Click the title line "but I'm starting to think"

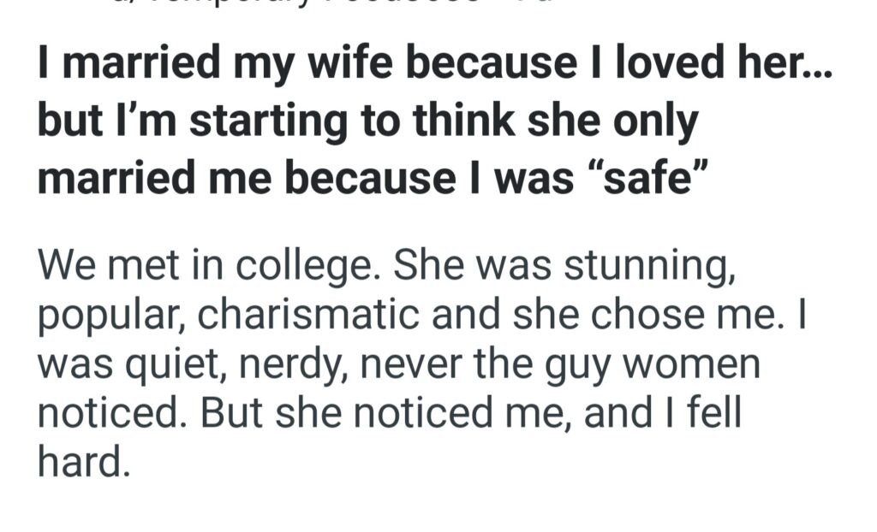[367, 121]
